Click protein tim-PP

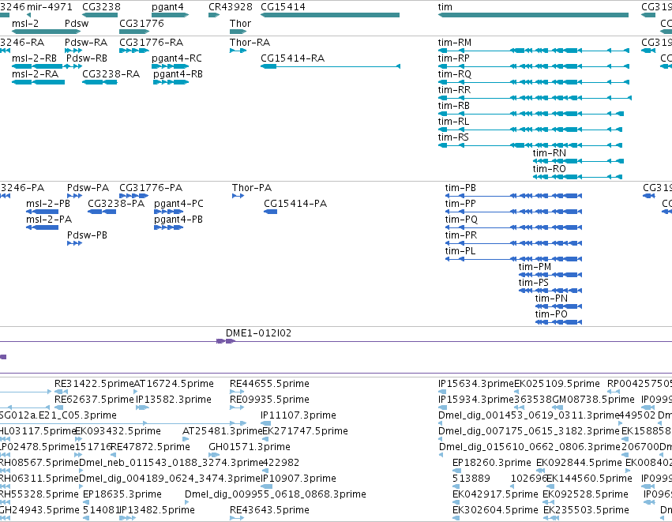click(513, 212)
